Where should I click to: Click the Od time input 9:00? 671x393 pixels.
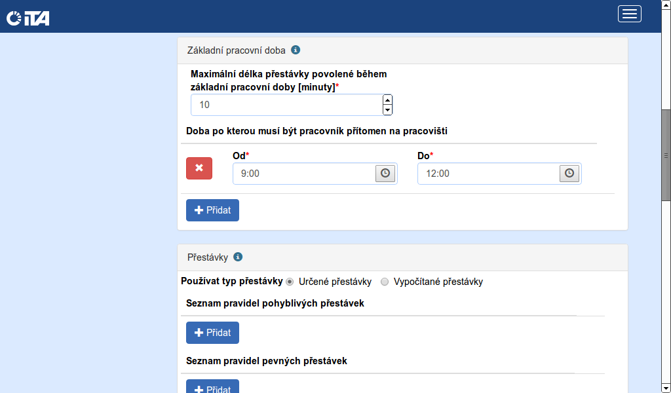click(x=304, y=174)
